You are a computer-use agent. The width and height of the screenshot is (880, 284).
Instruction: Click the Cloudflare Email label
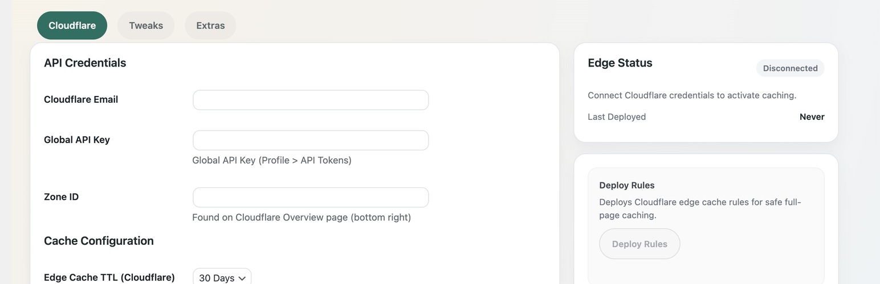pyautogui.click(x=81, y=99)
